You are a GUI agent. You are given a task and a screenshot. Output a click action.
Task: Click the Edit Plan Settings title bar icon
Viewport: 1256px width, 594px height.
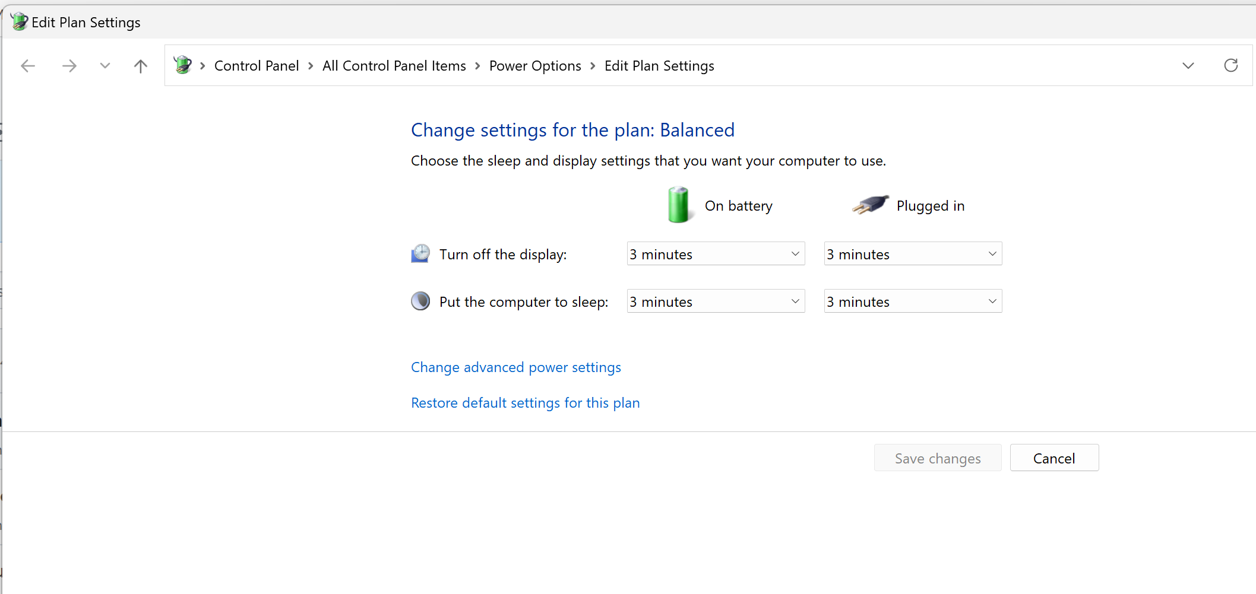pyautogui.click(x=18, y=21)
